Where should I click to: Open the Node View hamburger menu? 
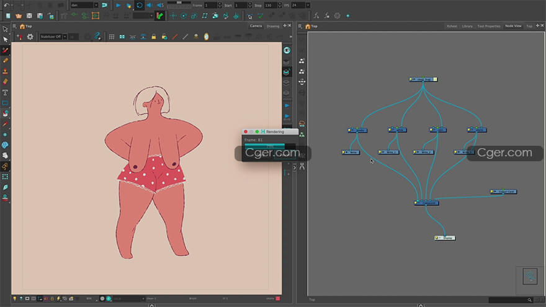(300, 26)
